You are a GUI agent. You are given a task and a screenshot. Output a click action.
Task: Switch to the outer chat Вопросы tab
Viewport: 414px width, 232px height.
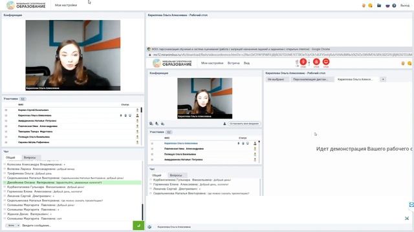[30, 157]
